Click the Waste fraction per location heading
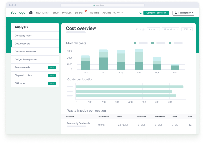 coord(87,111)
